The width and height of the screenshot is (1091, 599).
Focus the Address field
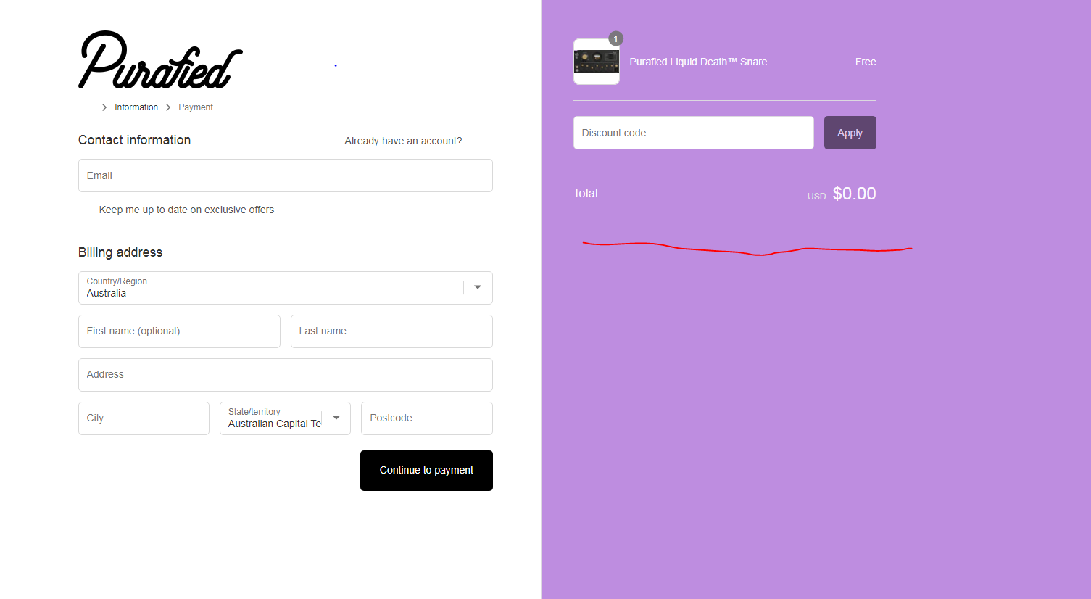[x=286, y=375]
